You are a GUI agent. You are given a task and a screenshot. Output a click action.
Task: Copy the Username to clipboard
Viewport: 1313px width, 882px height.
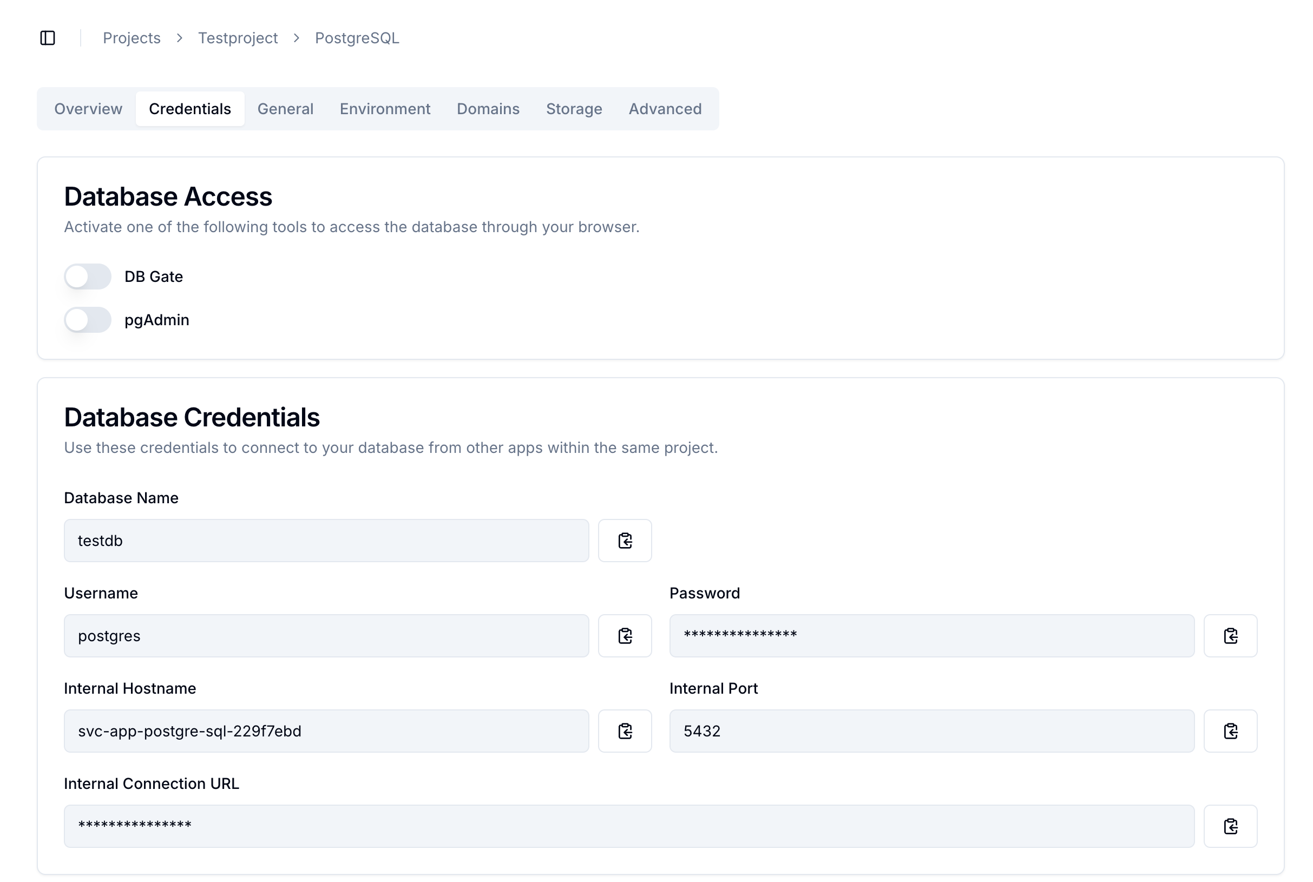625,636
